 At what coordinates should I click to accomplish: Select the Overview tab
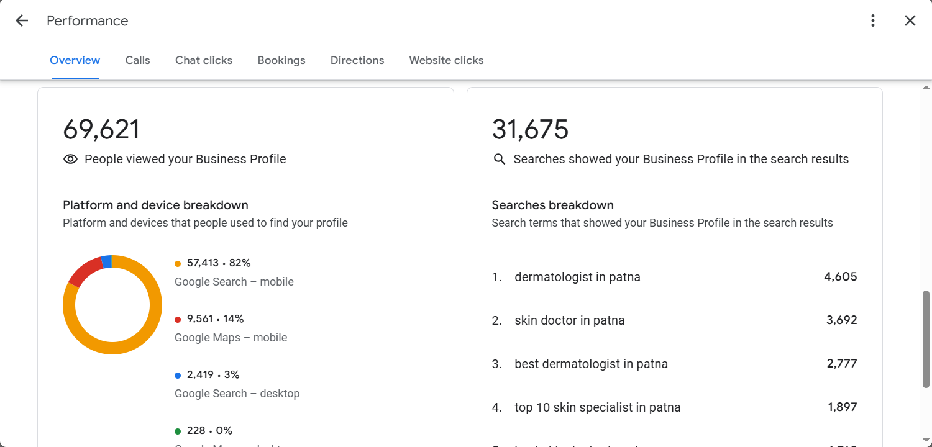(75, 60)
